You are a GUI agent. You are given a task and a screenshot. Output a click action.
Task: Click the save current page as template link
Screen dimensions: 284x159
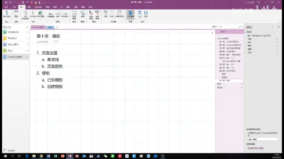point(256,148)
